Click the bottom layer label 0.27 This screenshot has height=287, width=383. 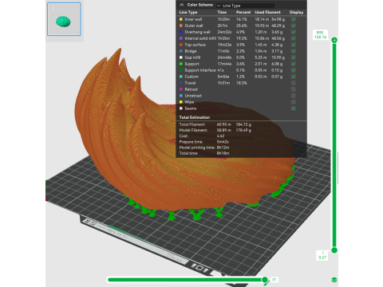click(x=322, y=258)
